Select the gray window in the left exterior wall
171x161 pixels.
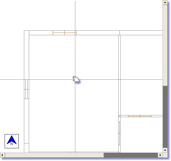click(27, 89)
